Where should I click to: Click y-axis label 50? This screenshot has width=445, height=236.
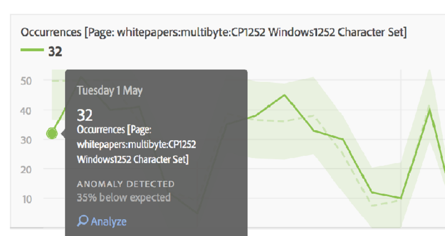click(26, 80)
